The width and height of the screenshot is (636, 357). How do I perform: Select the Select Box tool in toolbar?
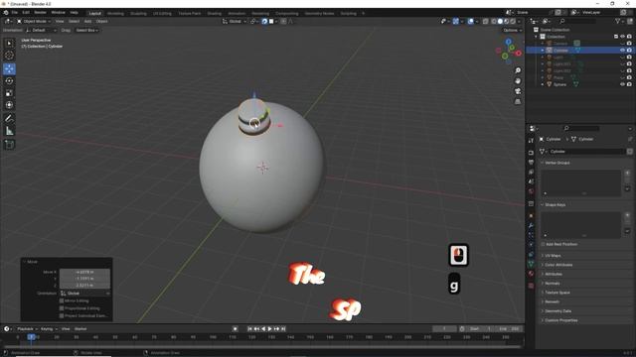coord(9,44)
